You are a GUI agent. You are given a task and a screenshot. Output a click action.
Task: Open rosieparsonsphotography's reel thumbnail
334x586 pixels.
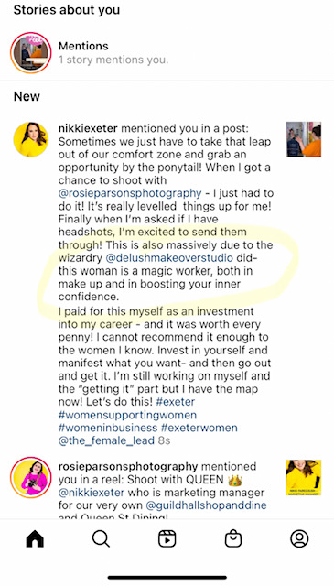(304, 477)
